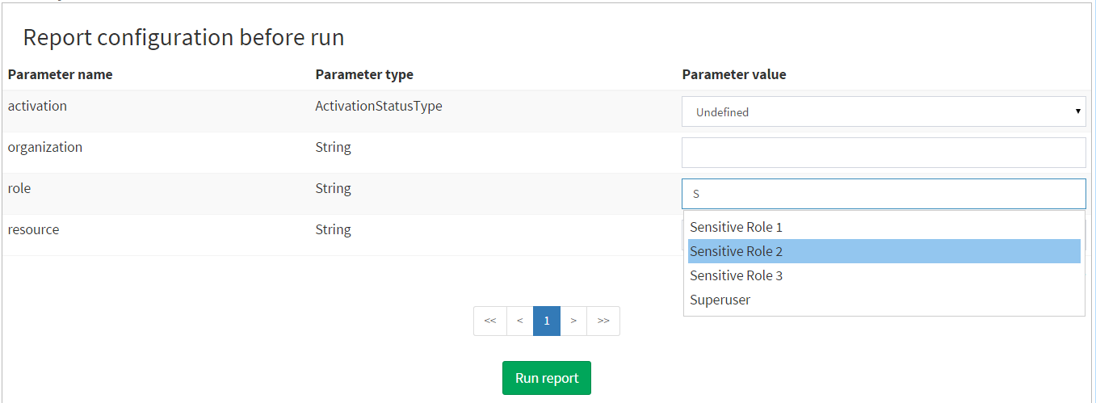Select the organization parameter row label
Image resolution: width=1096 pixels, height=403 pixels.
pos(45,147)
